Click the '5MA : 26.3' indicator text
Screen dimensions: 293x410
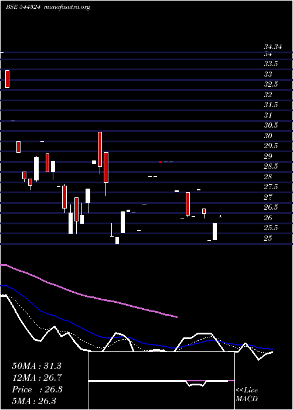(34, 401)
